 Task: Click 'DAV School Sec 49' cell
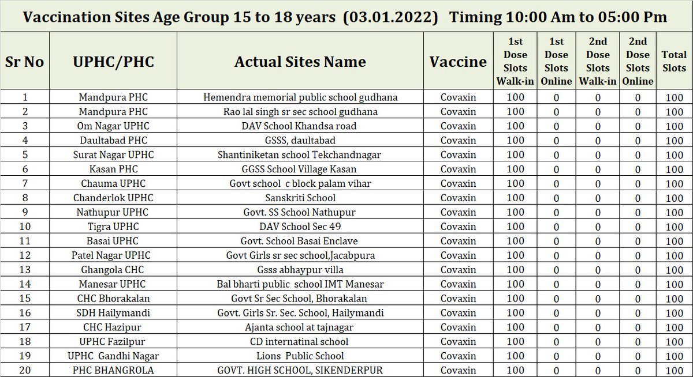[x=300, y=227]
